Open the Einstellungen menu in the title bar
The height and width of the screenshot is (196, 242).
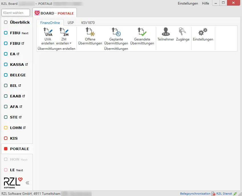[x=188, y=3]
